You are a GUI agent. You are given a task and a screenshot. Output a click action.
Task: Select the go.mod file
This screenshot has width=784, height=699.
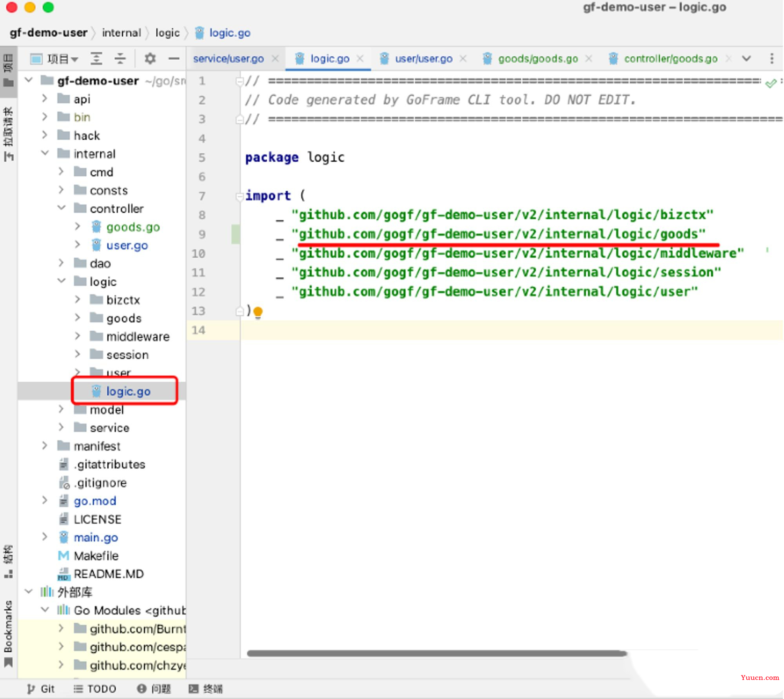(94, 501)
